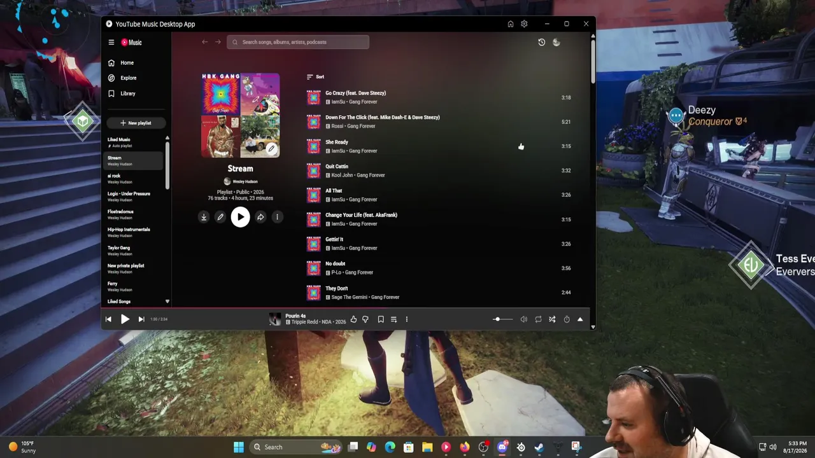815x458 pixels.
Task: Go back with the left arrow
Action: point(204,42)
